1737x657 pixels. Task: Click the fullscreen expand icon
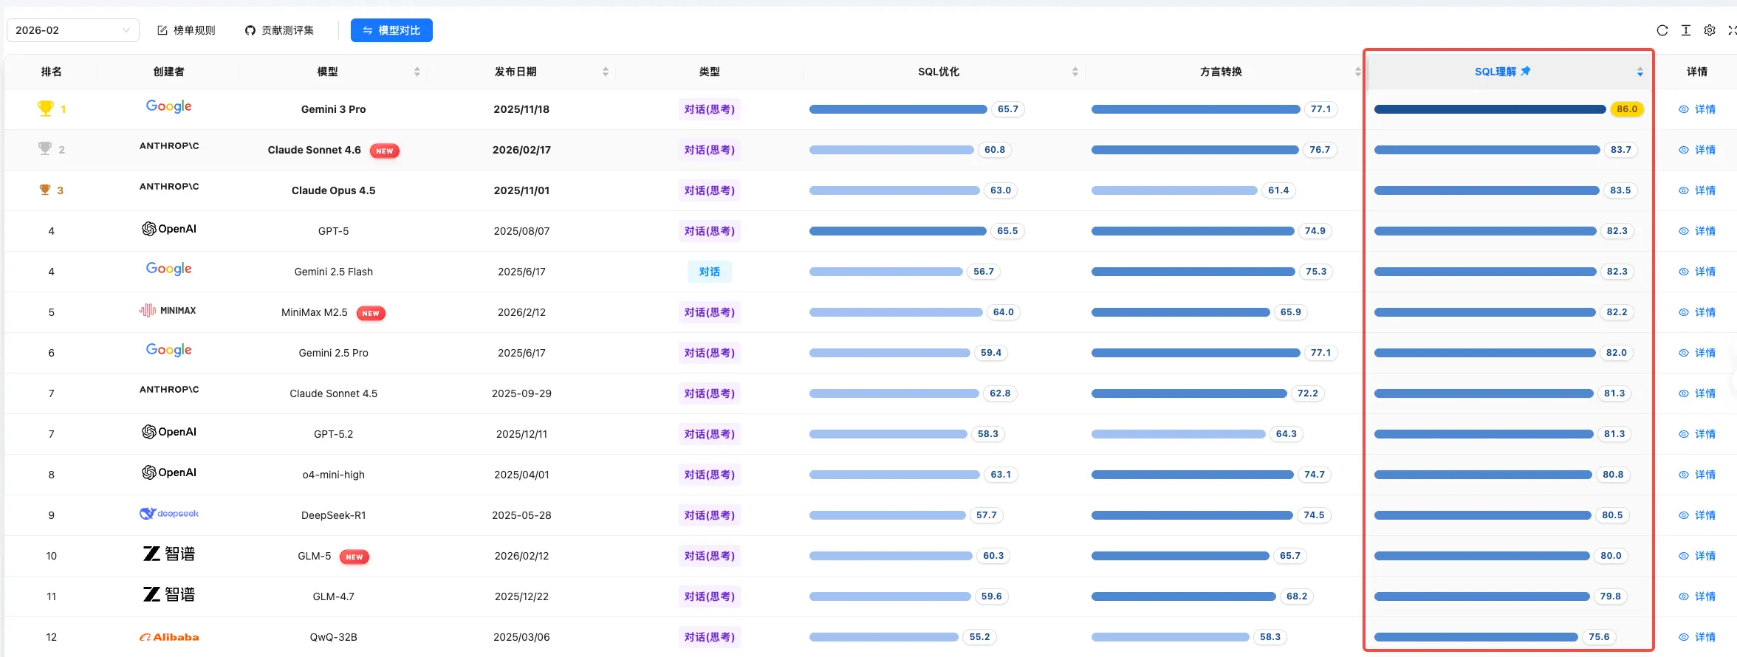(x=1732, y=30)
